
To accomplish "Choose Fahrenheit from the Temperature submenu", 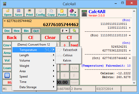I will (68, 50).
